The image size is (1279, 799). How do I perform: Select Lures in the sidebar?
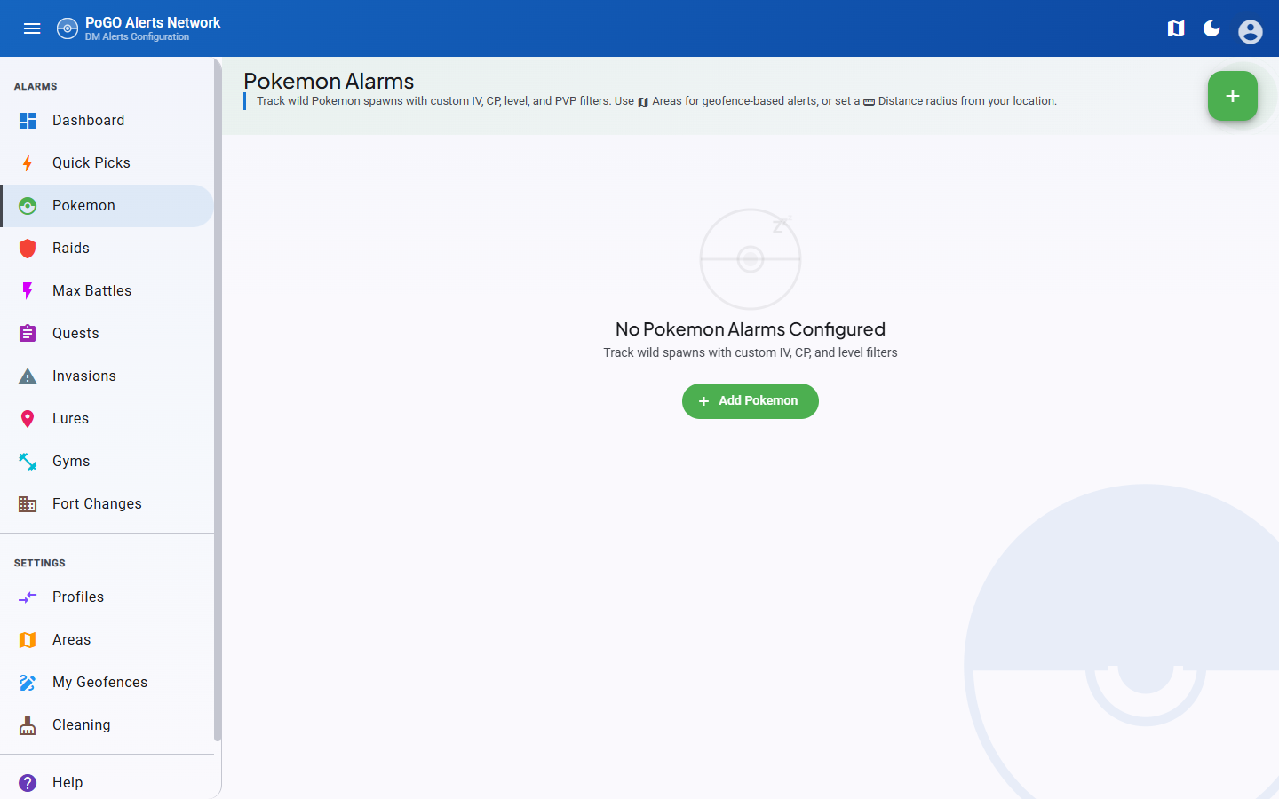point(107,419)
